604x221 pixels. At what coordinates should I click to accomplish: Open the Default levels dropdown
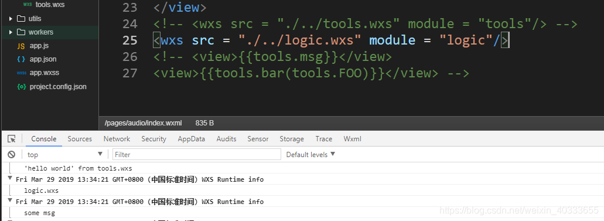coord(310,155)
